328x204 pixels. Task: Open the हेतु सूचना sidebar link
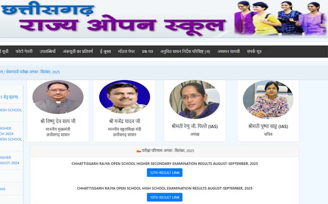coord(9,97)
